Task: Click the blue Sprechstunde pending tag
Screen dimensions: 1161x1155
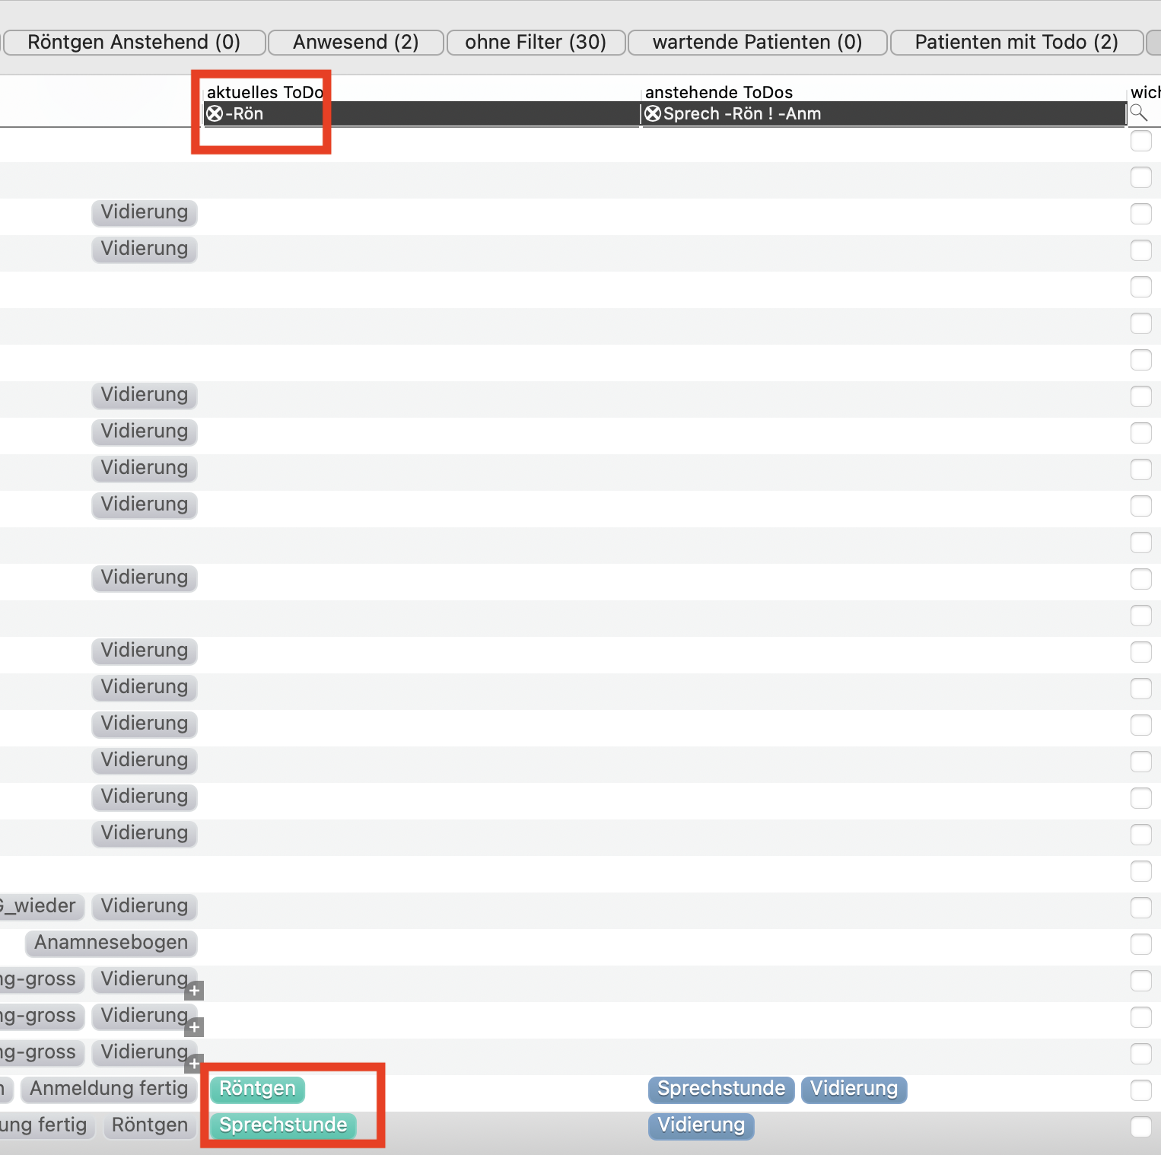Action: tap(721, 1089)
